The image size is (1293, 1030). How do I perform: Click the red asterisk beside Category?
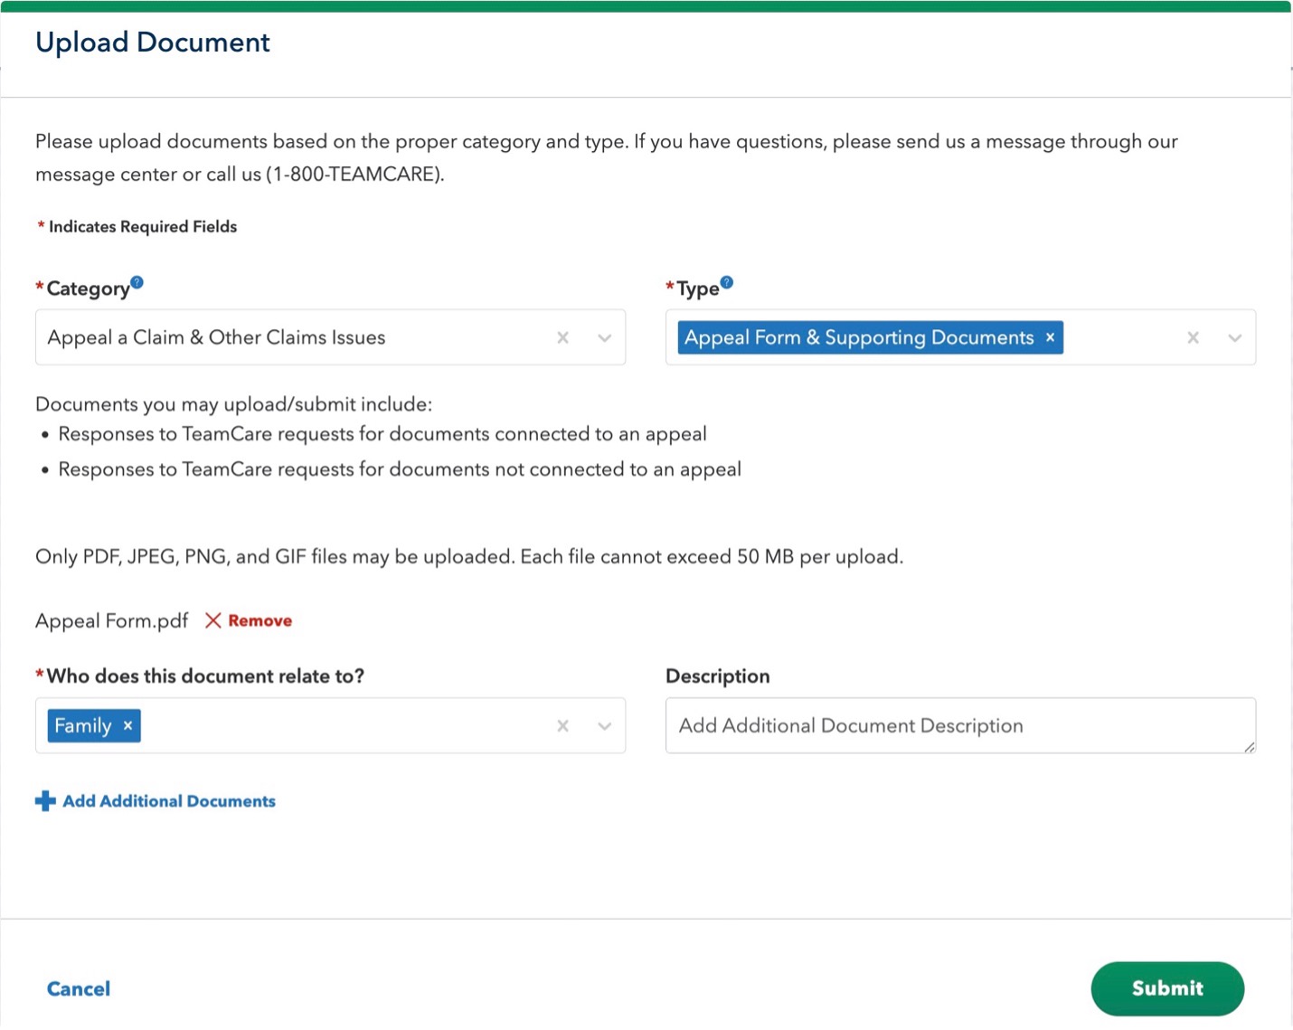39,287
